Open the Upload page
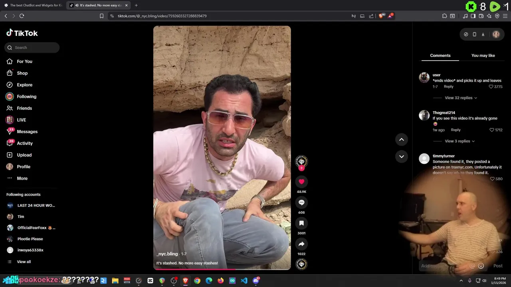 coord(24,155)
